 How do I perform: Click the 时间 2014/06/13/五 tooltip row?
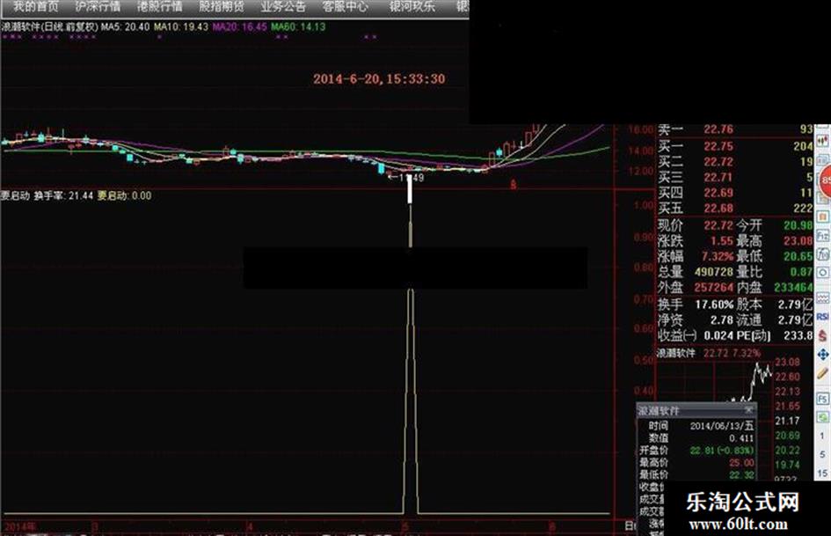696,426
